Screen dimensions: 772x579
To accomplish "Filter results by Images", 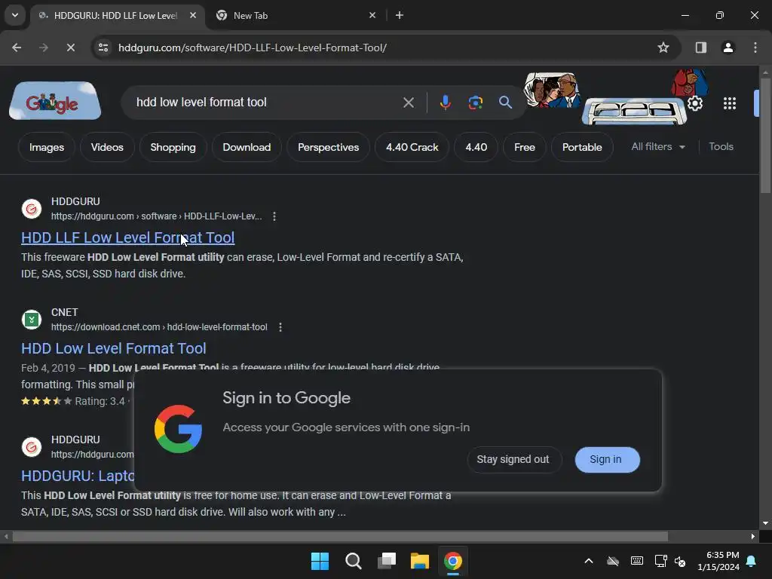I will coord(46,147).
